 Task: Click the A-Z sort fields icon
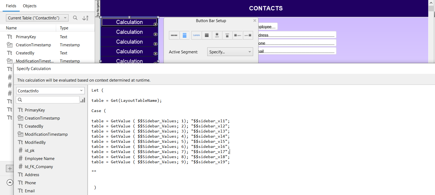point(85,18)
